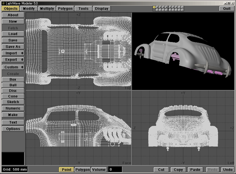Click the selection count field

pos(115,170)
